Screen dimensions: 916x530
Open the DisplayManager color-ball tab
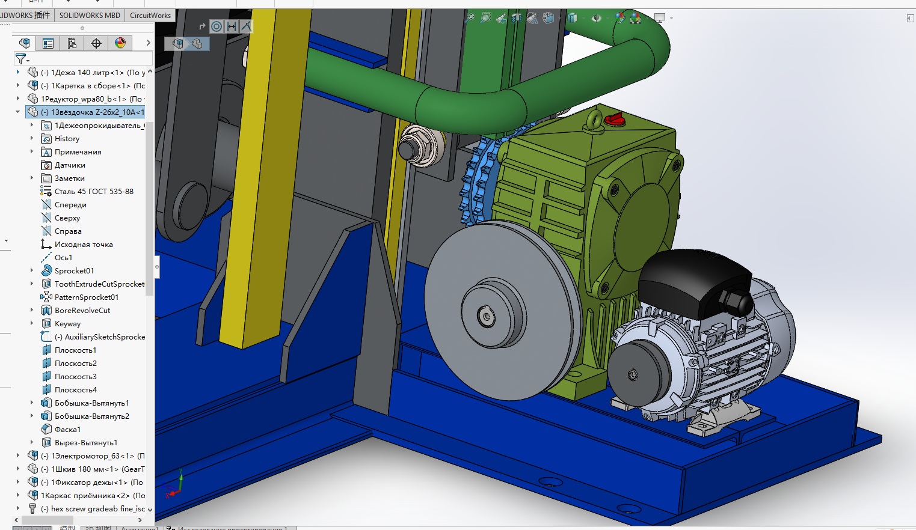pos(120,43)
